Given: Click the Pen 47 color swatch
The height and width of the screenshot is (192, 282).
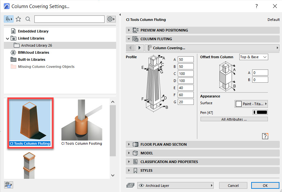Looking at the screenshot, I should pyautogui.click(x=260, y=112).
